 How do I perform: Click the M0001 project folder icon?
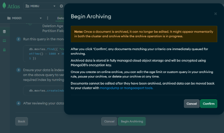click(9, 18)
